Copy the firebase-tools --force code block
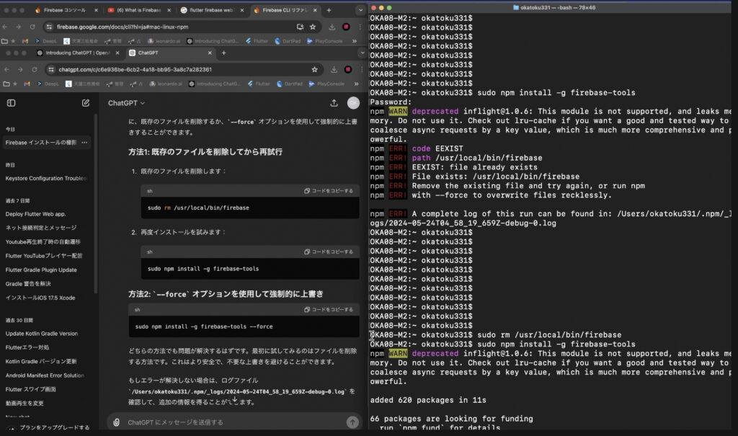The height and width of the screenshot is (436, 738). (329, 309)
